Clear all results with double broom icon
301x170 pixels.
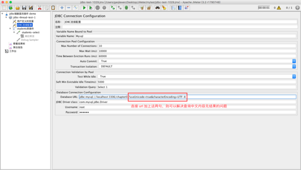148,8
